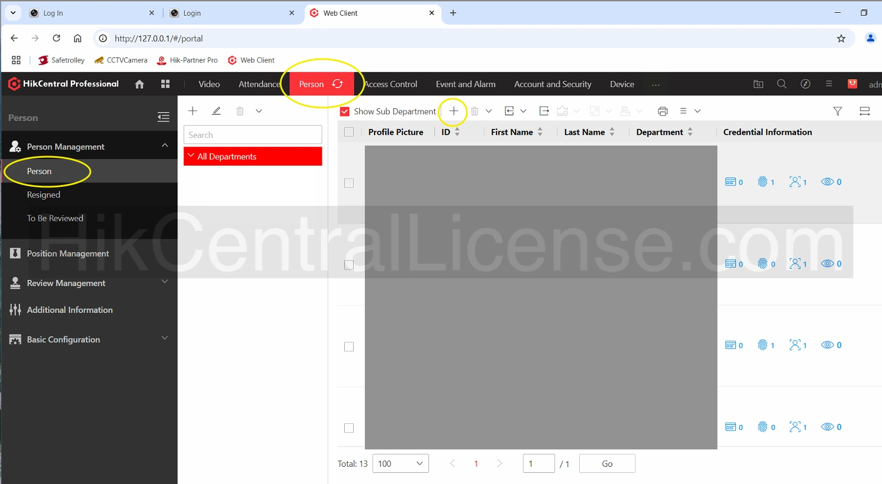Image resolution: width=882 pixels, height=484 pixels.
Task: Click the page number input box
Action: [x=539, y=463]
